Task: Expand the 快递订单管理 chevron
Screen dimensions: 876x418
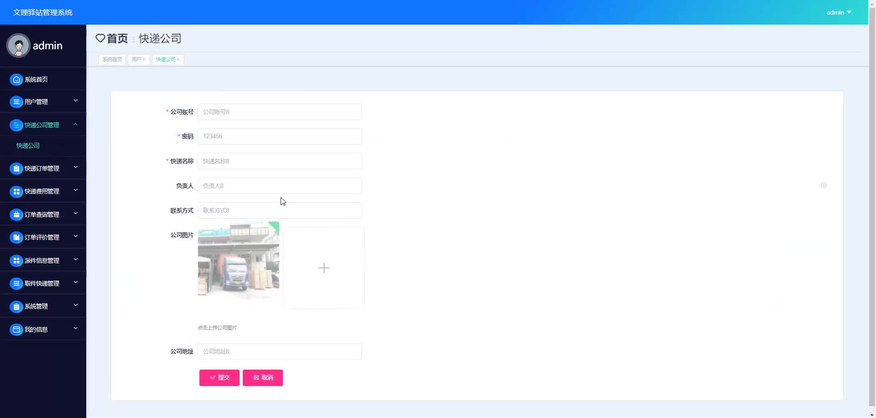Action: click(76, 167)
